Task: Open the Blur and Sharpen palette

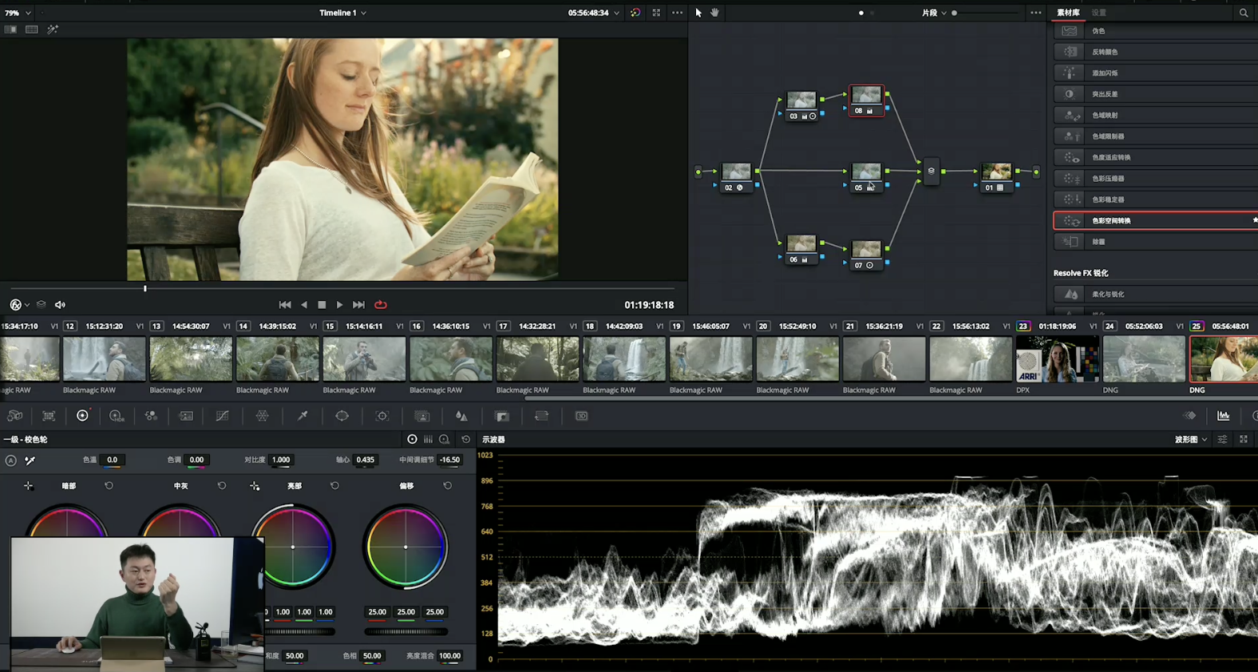Action: coord(461,416)
